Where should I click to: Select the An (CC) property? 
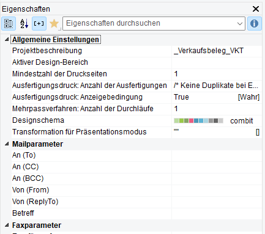tap(26, 167)
